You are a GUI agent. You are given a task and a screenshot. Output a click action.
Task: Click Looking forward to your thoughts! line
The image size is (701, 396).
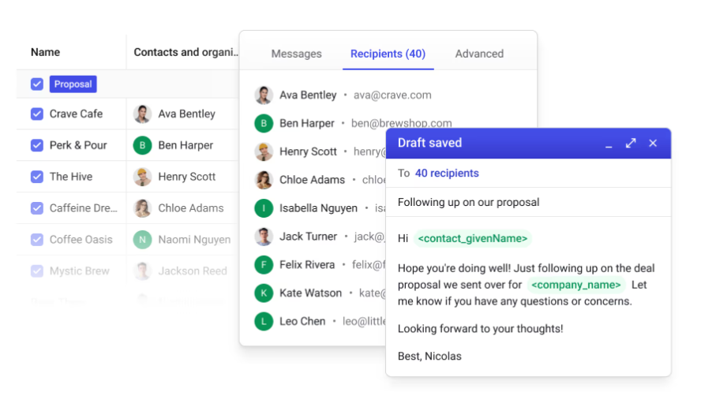[x=480, y=329]
